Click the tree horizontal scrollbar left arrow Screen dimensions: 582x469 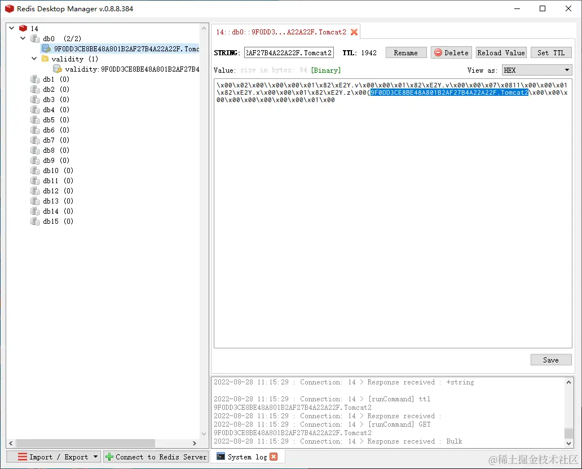click(x=11, y=443)
